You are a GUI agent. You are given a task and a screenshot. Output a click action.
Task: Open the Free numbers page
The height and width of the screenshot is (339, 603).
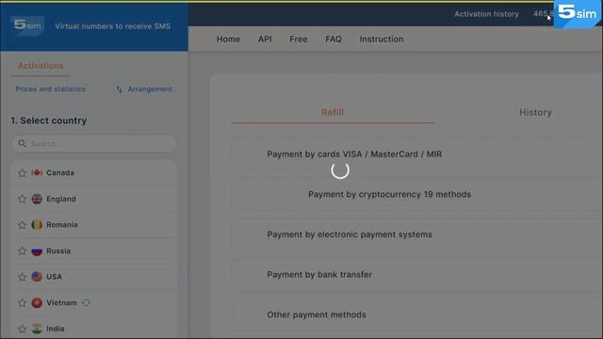tap(299, 40)
